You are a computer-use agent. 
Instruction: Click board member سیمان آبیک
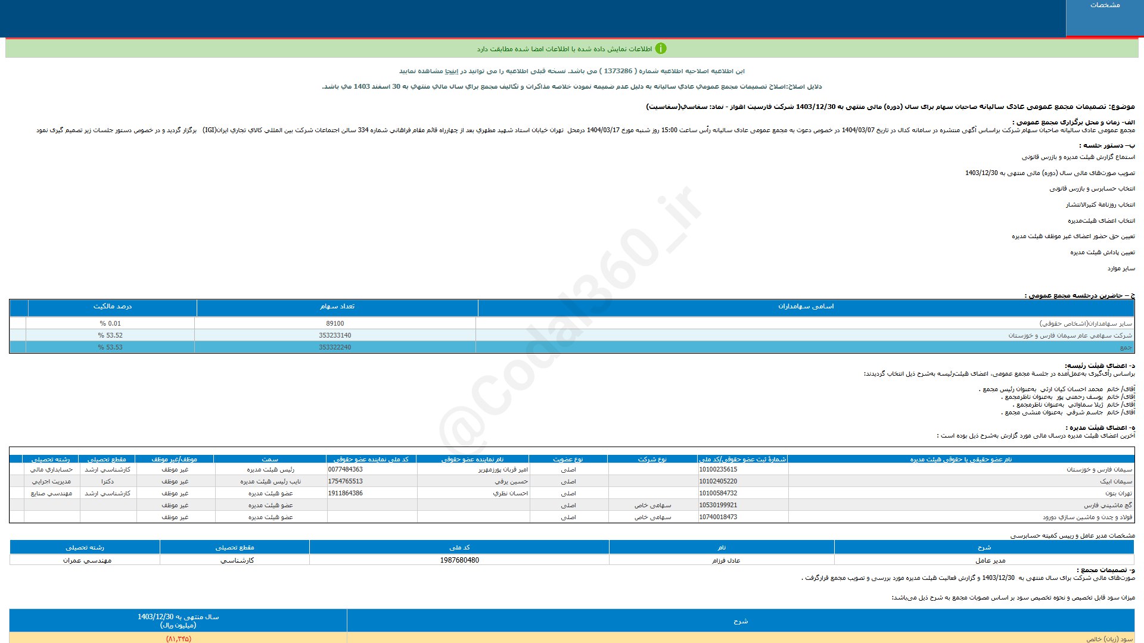(x=1116, y=481)
